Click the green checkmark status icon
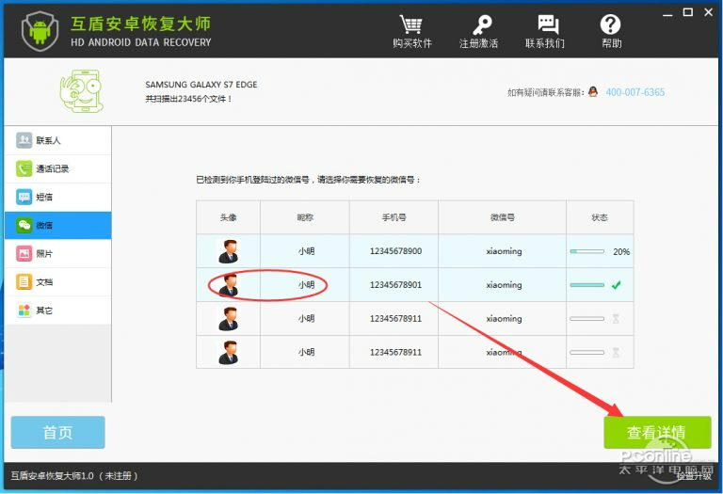 coord(616,285)
